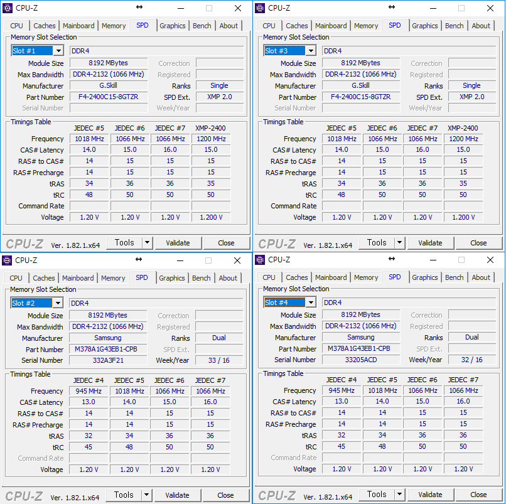Click Validate in Slot #2 window
Screen dimensions: 506x504
[178, 495]
